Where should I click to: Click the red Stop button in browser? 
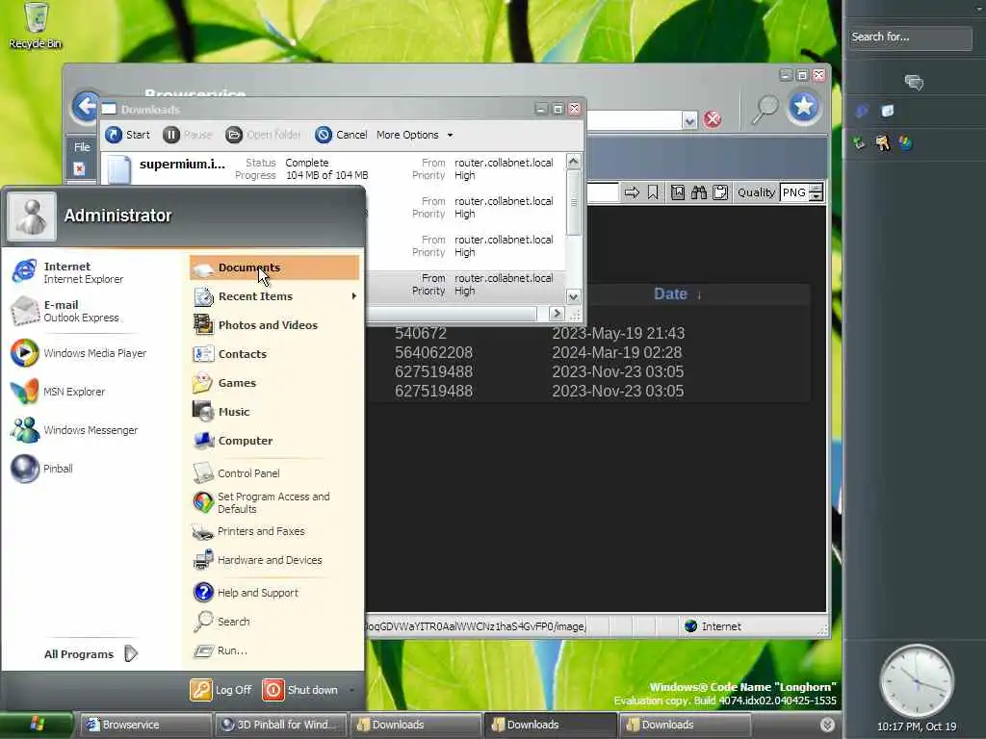pyautogui.click(x=712, y=119)
